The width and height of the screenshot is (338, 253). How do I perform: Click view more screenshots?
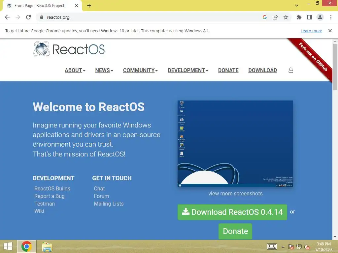click(235, 193)
